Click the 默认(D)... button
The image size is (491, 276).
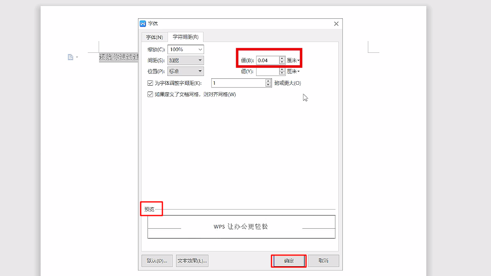(x=157, y=261)
